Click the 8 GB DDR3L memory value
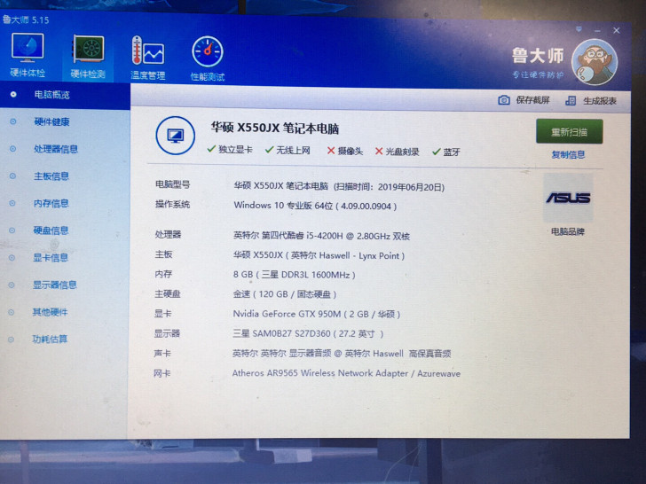 295,275
